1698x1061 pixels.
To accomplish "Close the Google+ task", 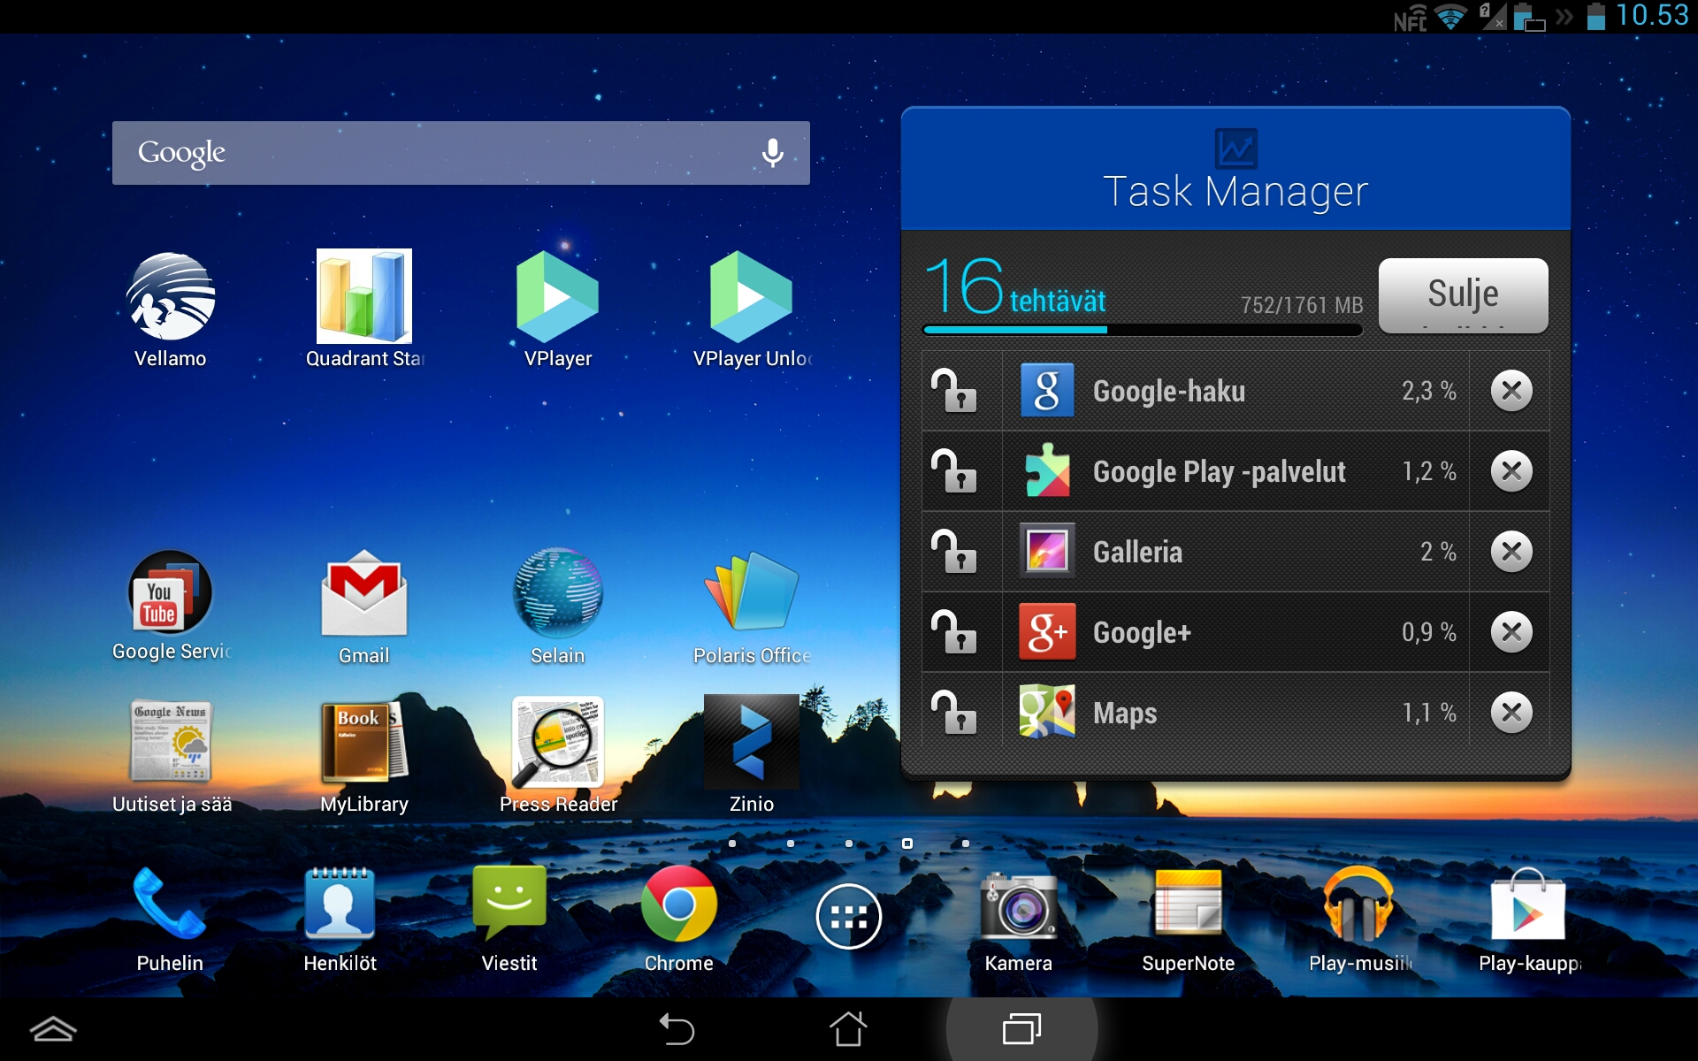I will (x=1511, y=632).
